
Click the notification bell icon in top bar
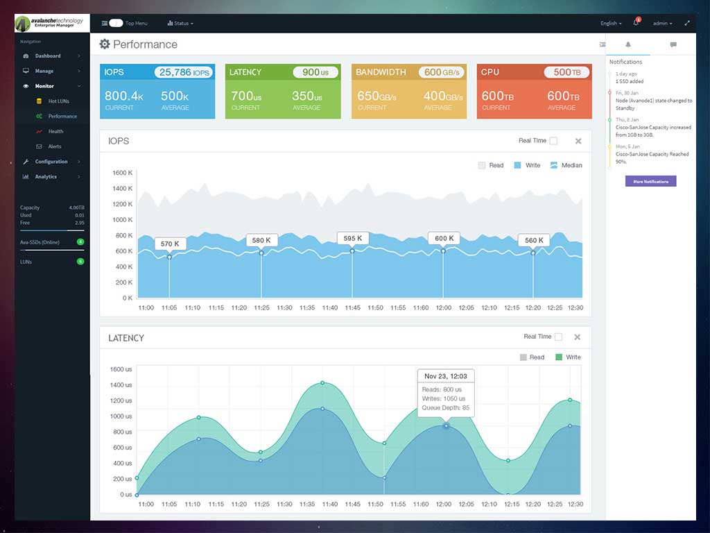point(636,23)
